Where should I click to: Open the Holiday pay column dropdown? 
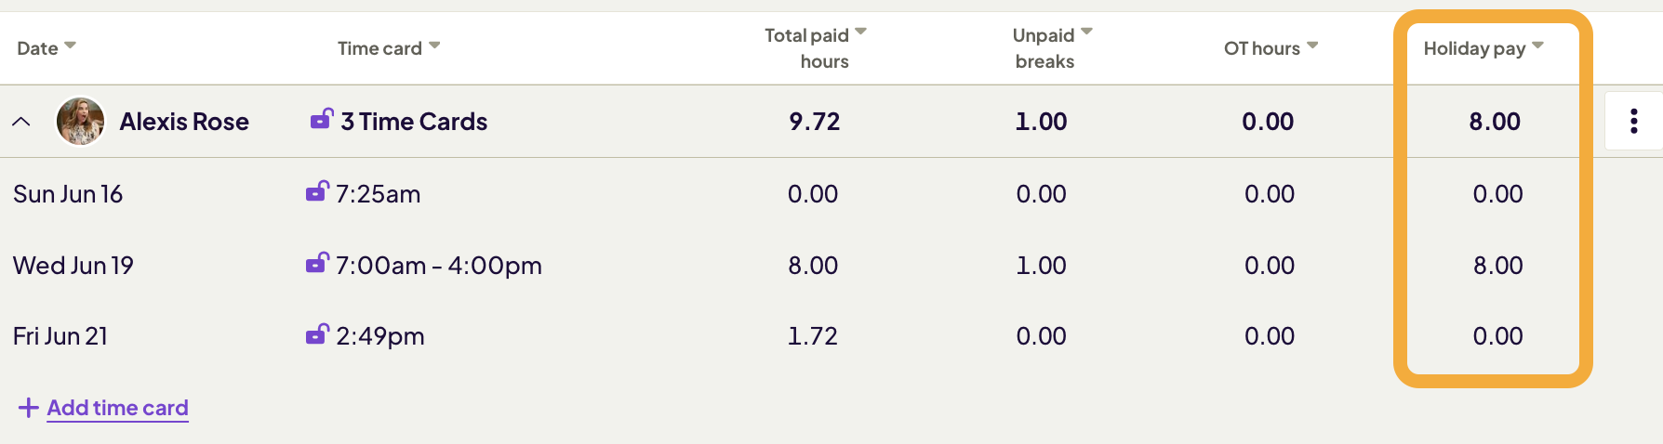point(1537,46)
